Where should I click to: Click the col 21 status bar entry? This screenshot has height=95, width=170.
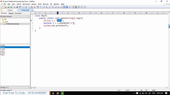(127, 90)
